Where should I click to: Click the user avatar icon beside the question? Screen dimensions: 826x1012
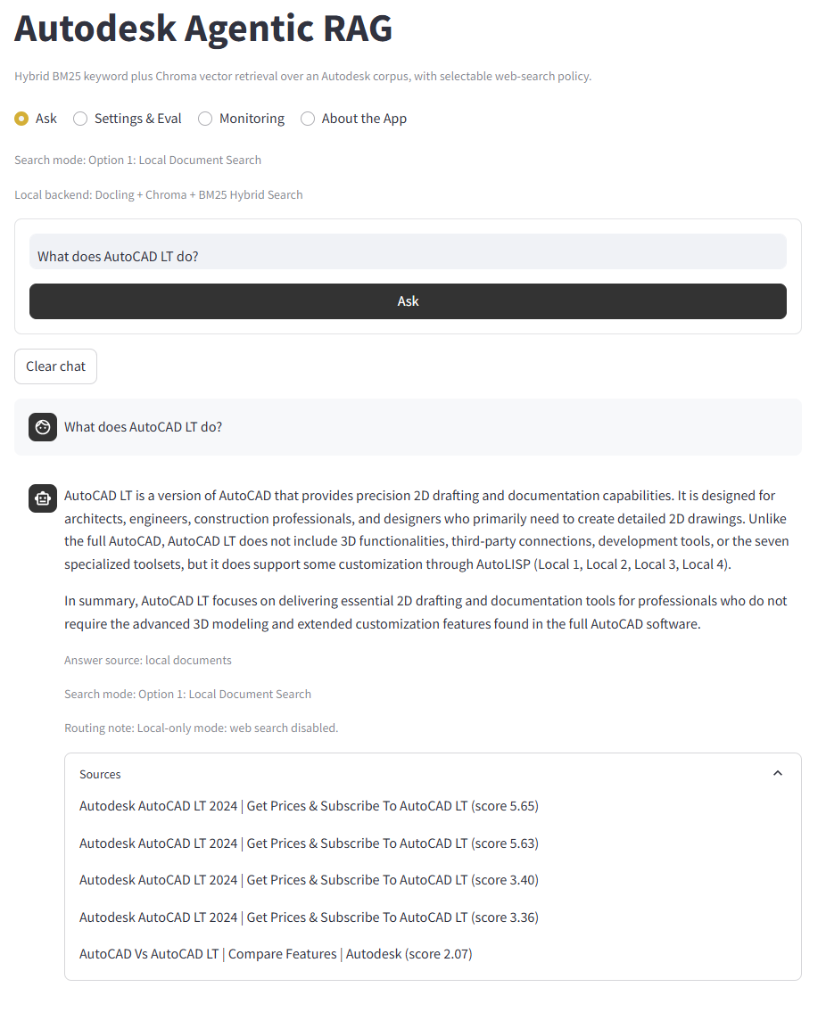click(43, 427)
